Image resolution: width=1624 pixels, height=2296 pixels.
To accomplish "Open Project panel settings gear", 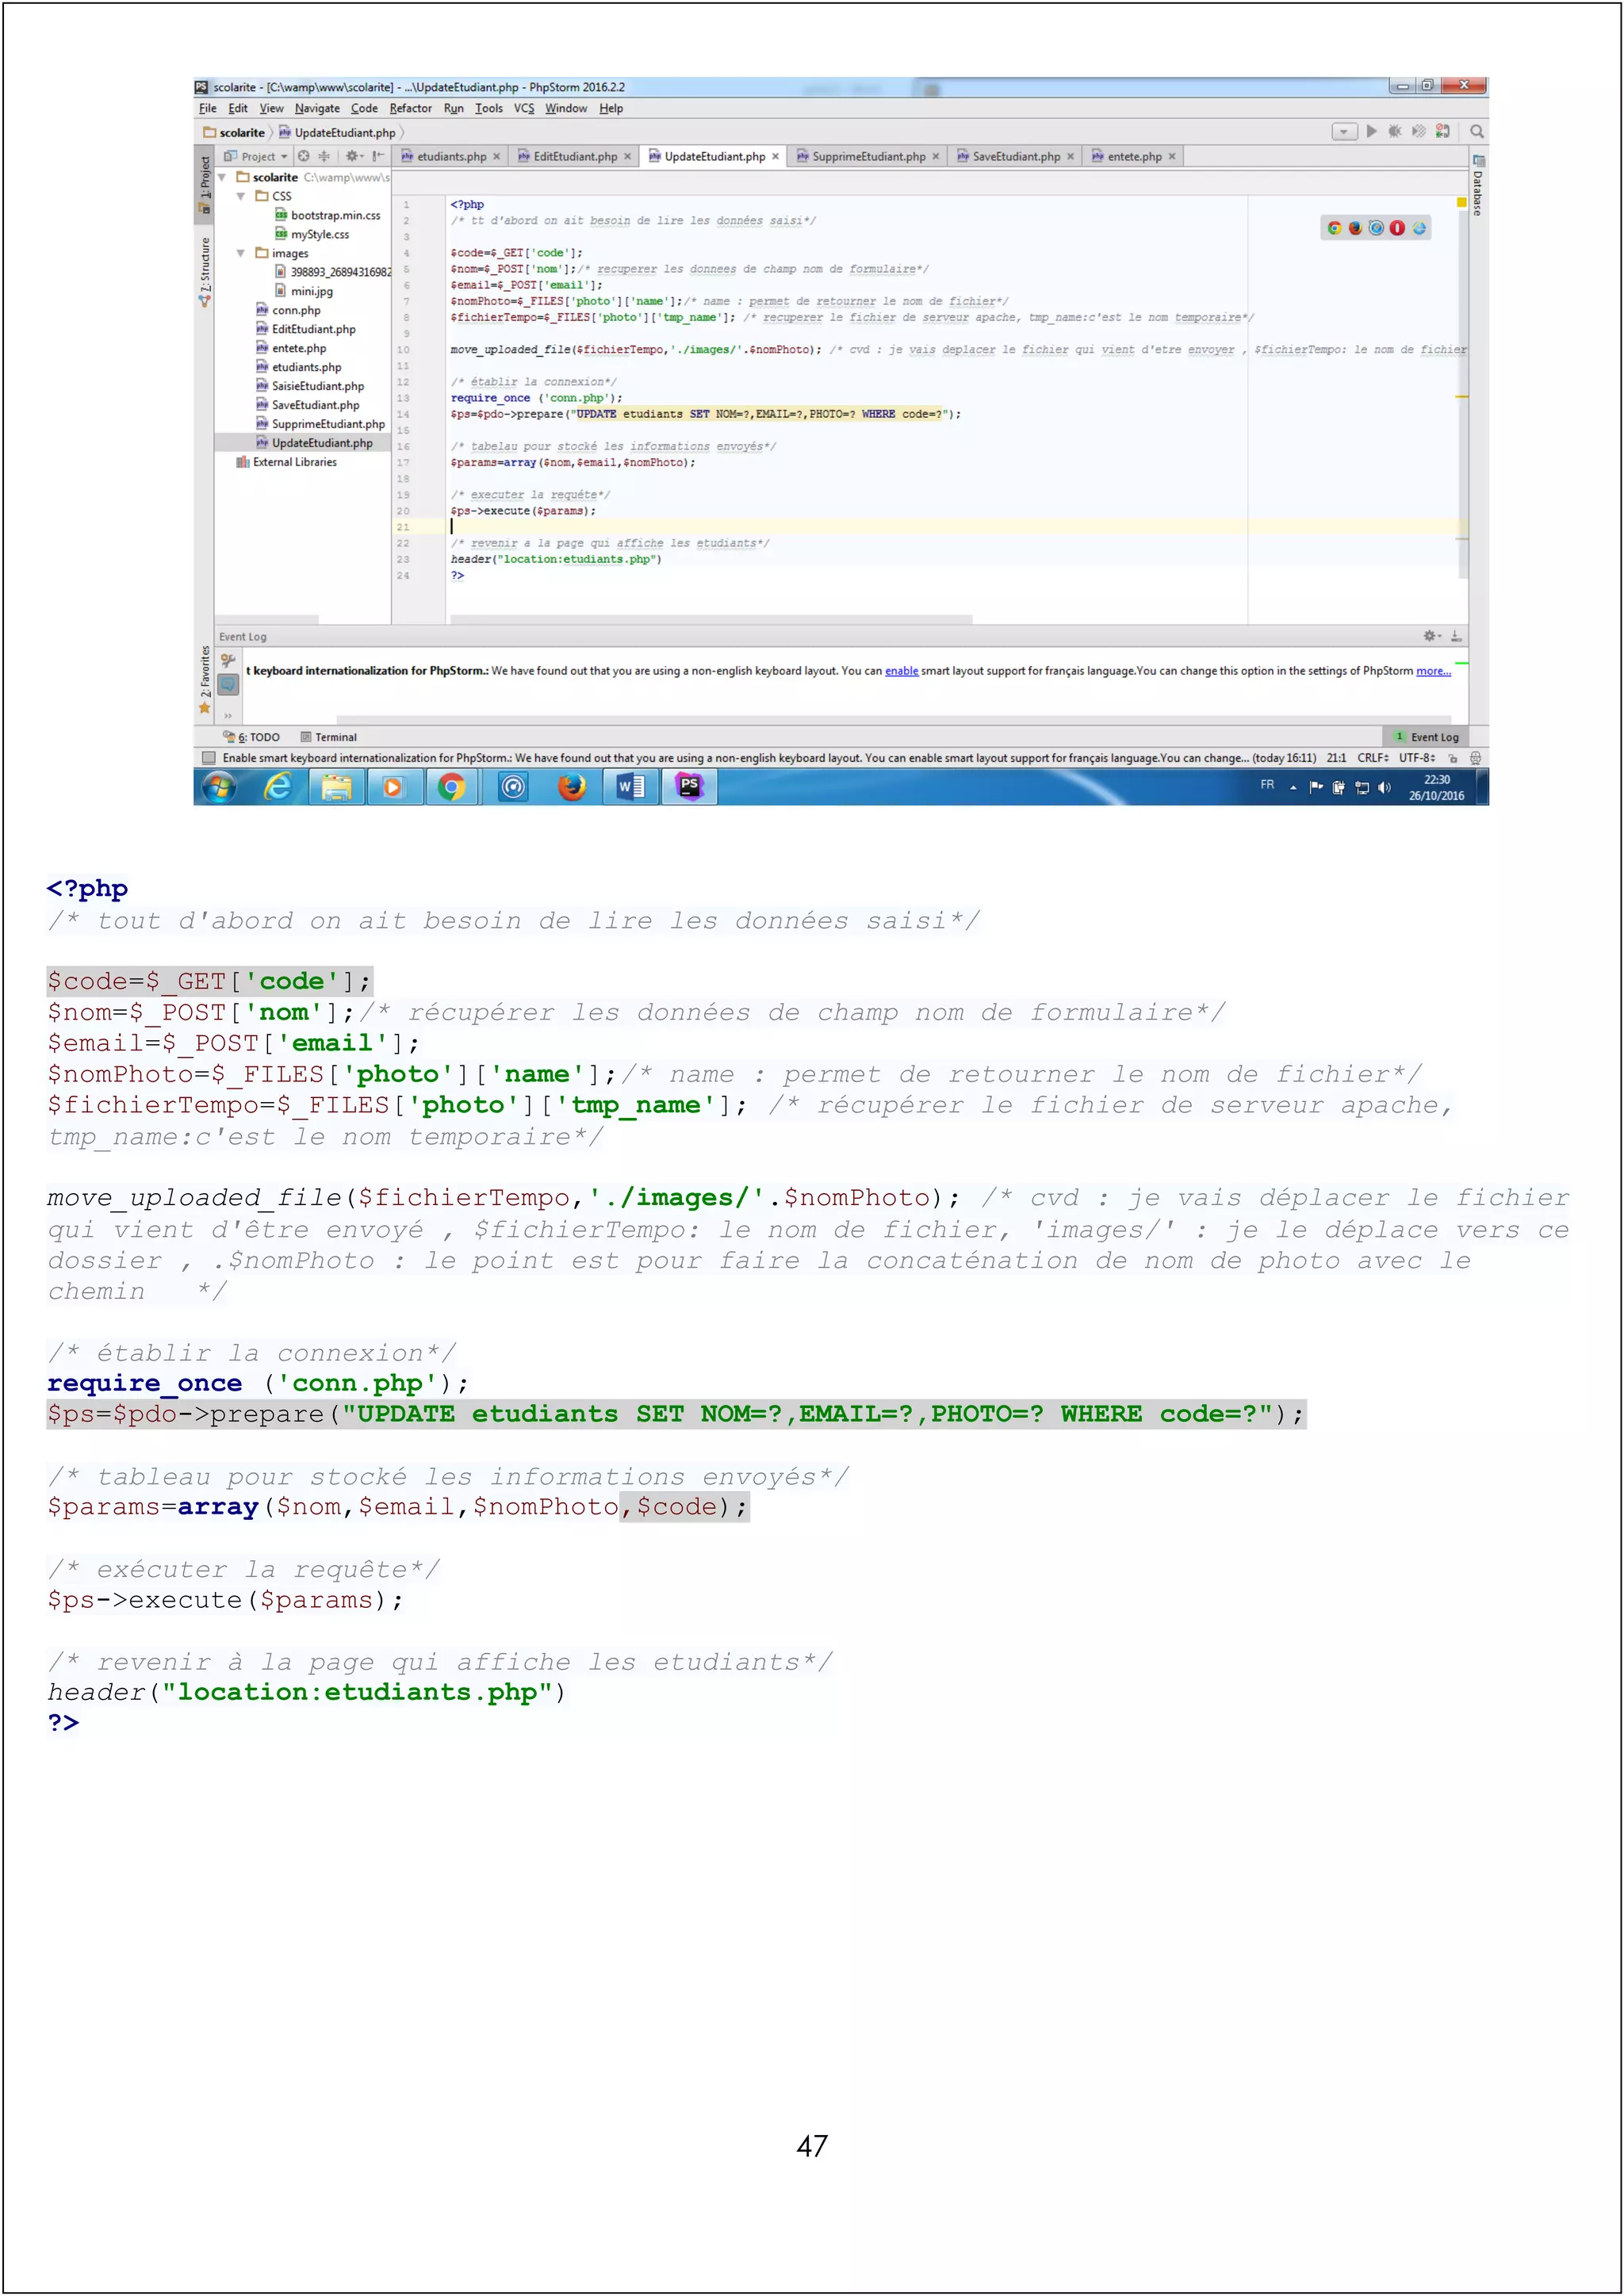I will [354, 156].
